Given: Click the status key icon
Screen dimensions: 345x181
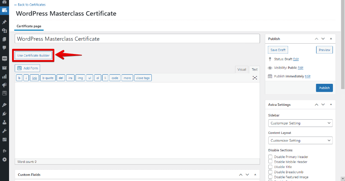Looking at the screenshot, I should tap(270, 59).
